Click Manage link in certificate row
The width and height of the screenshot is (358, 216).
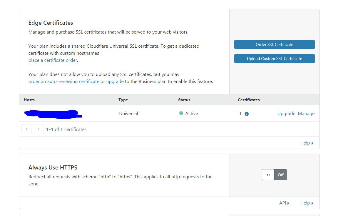[306, 114]
